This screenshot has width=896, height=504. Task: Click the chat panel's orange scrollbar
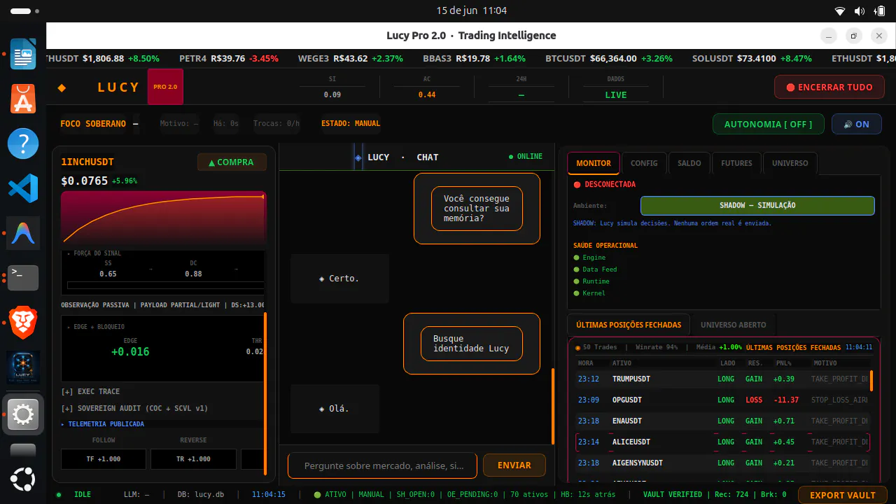552,405
